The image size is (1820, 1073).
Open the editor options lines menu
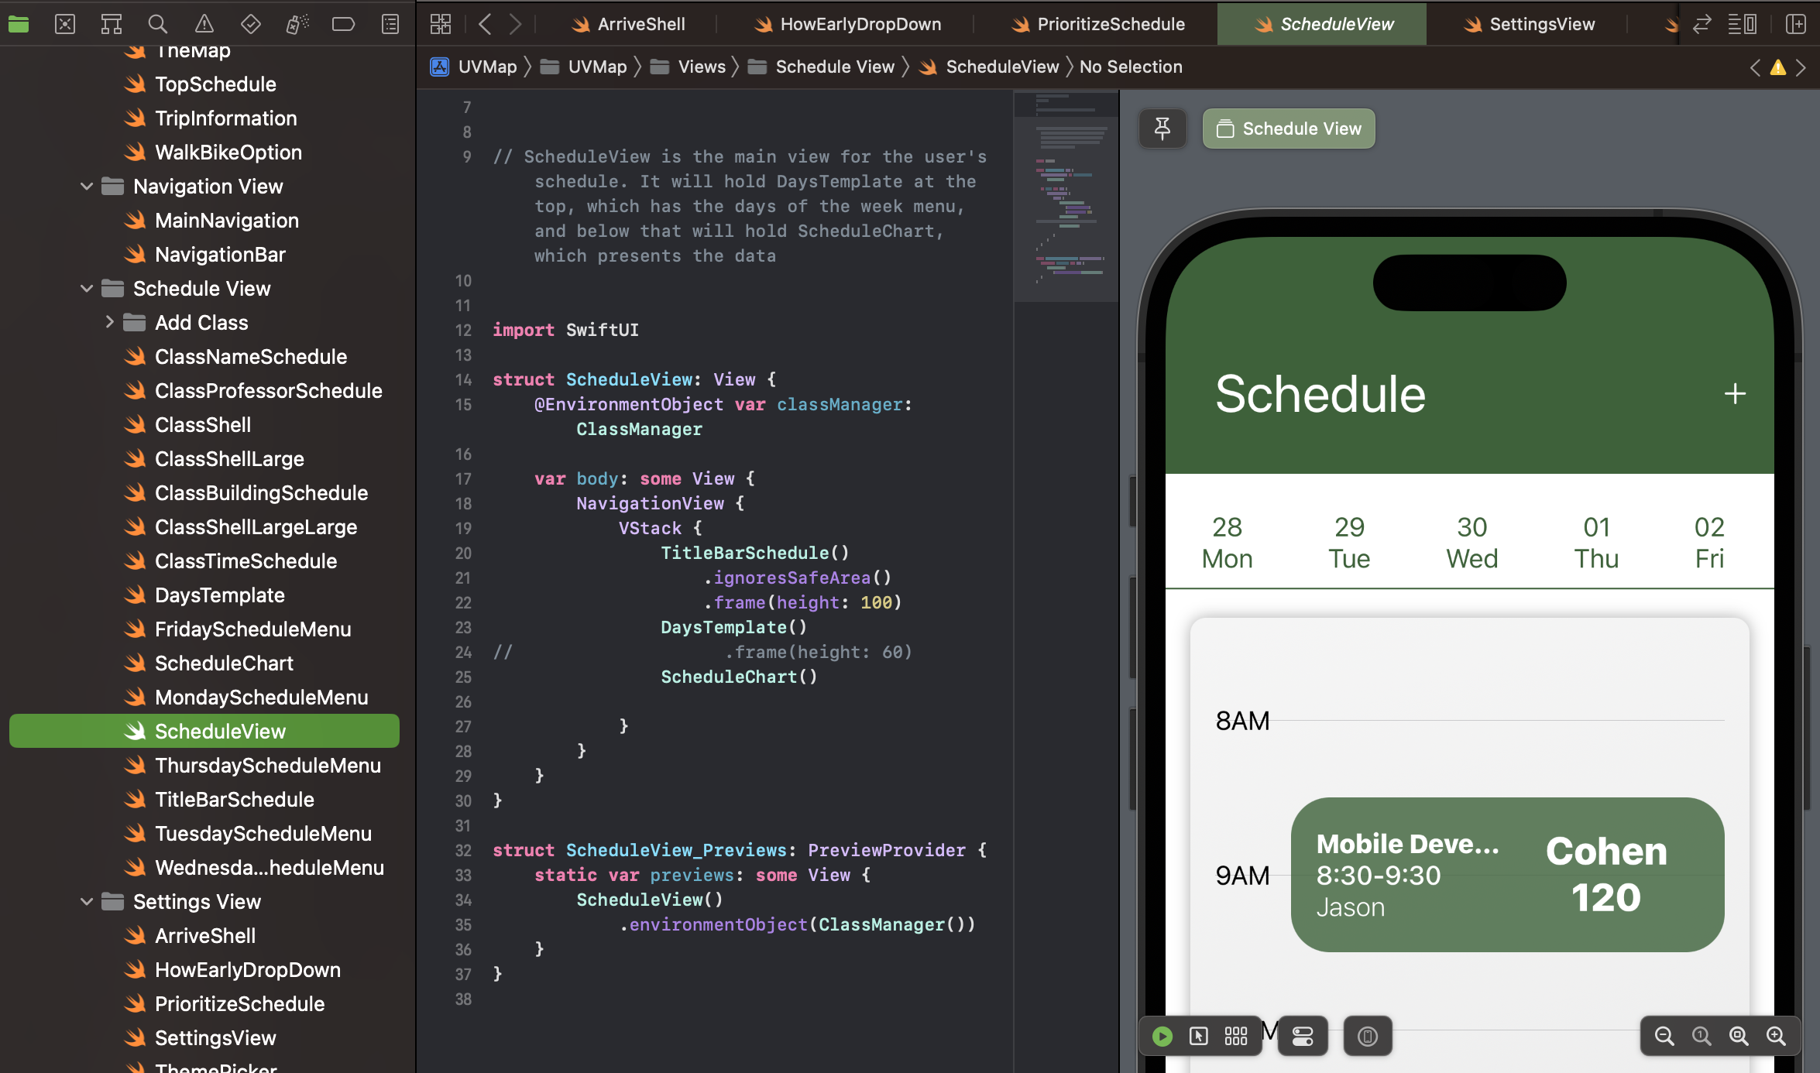click(x=1742, y=24)
